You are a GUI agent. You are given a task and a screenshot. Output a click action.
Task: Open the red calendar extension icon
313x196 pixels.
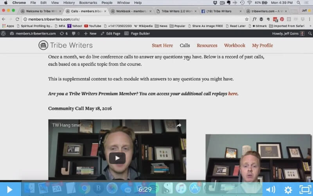(x=275, y=19)
